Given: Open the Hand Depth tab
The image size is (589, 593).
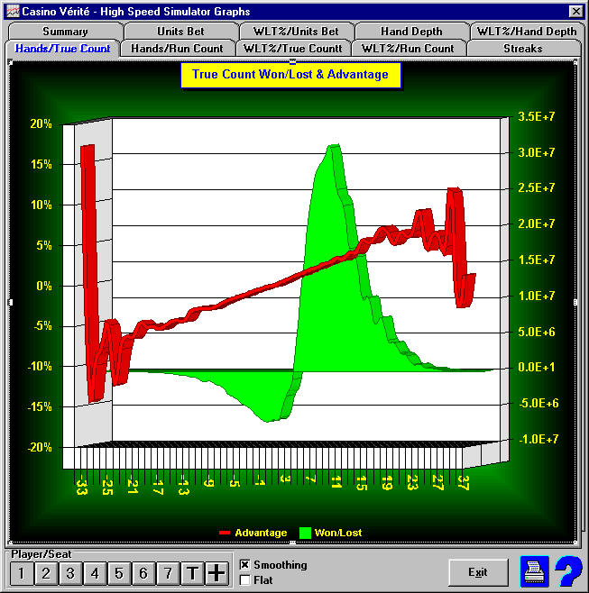Looking at the screenshot, I should (x=411, y=32).
